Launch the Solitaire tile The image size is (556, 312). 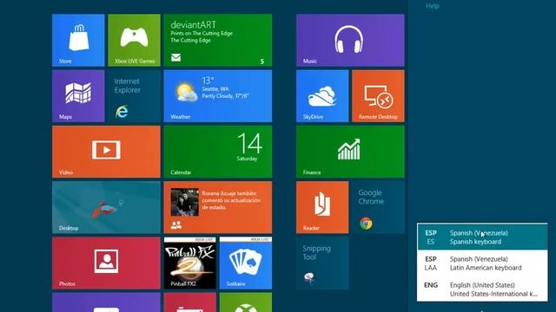(x=246, y=263)
